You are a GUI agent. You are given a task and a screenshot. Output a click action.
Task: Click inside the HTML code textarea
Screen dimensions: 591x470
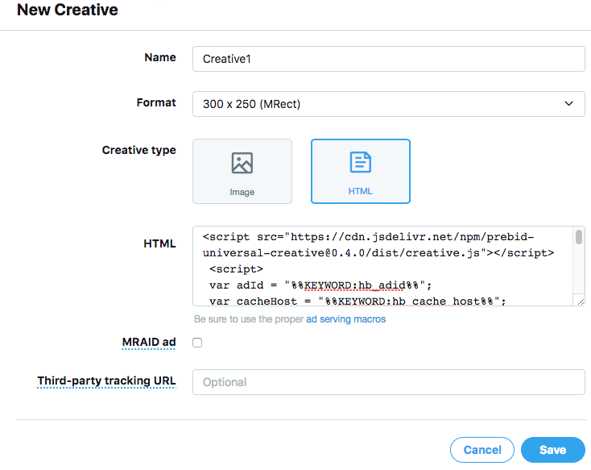click(382, 268)
